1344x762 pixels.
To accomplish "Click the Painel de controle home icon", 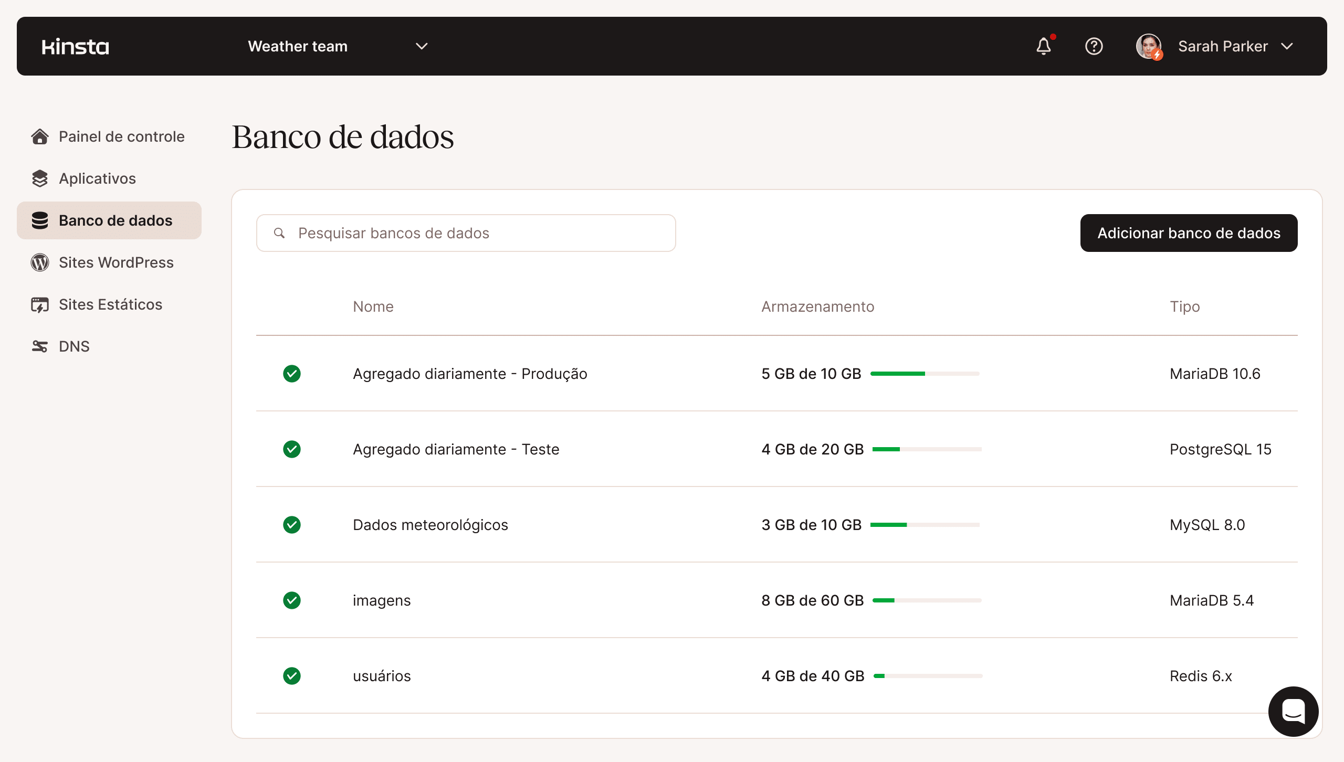I will tap(40, 136).
